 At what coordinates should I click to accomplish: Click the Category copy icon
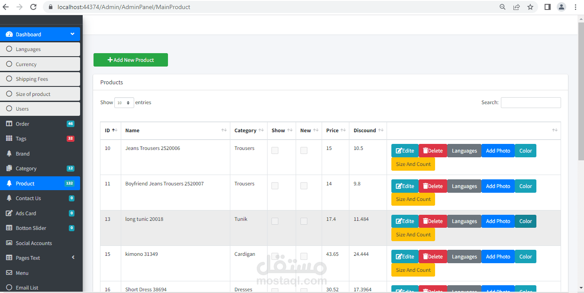(9, 168)
